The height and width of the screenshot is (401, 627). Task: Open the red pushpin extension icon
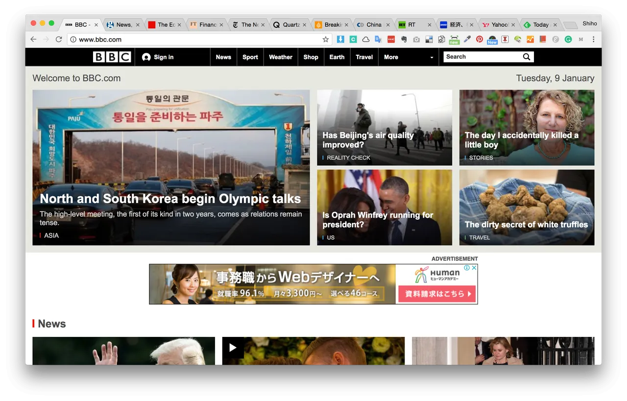[505, 39]
